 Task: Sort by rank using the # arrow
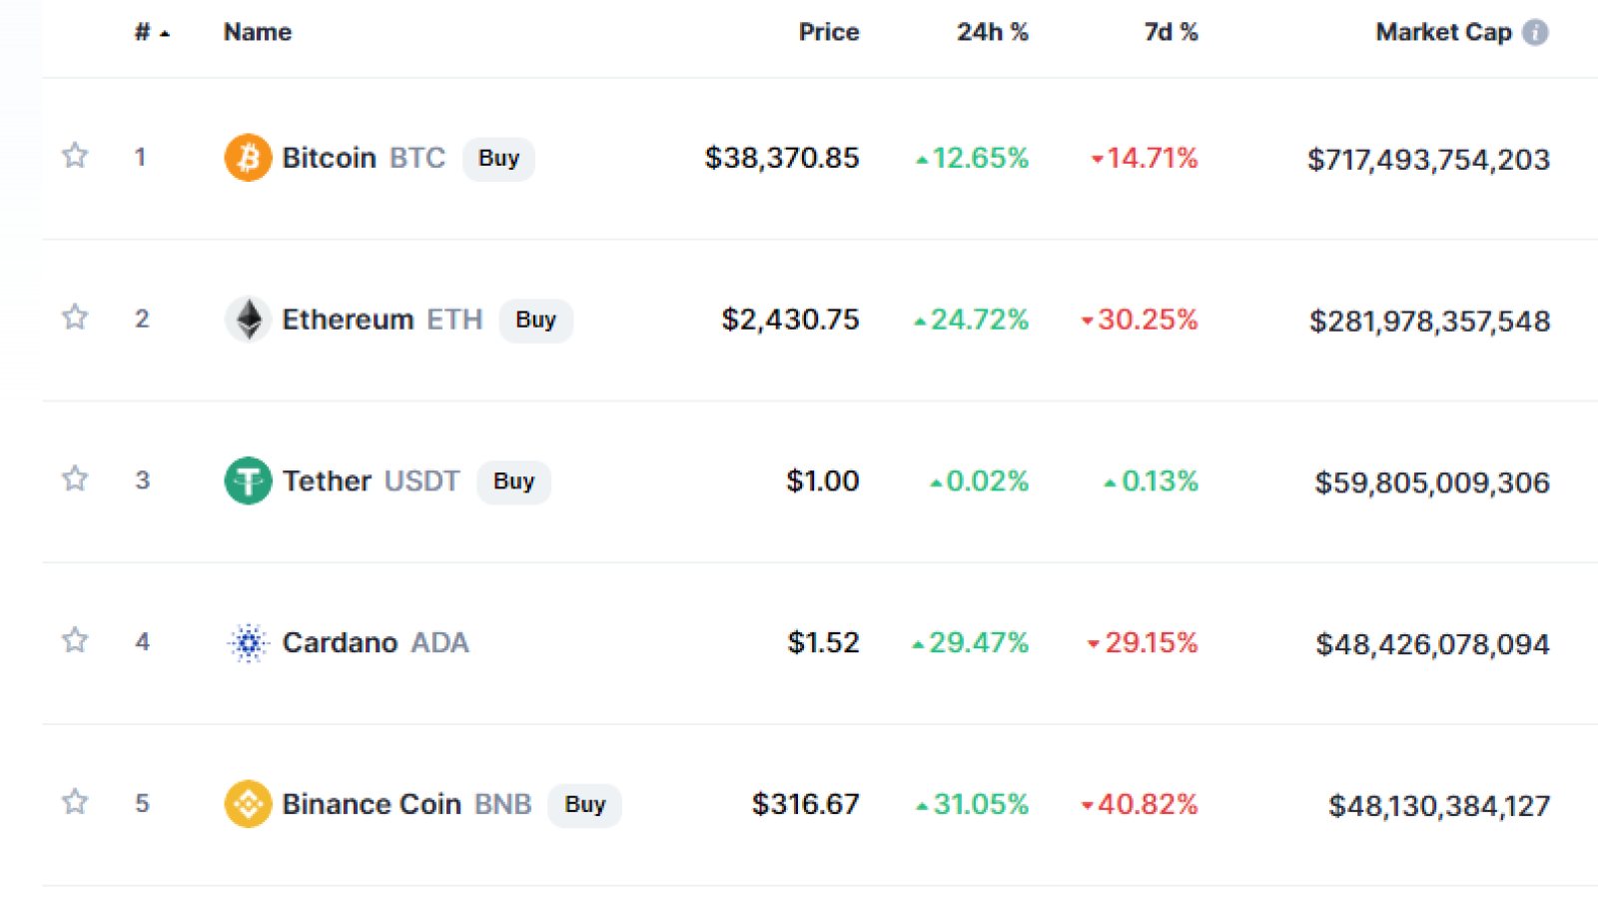click(152, 33)
